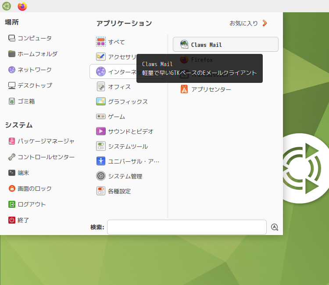Screen dimensions: 329x285
Task: Launch パッケージマネージャ
Action: pos(41,141)
